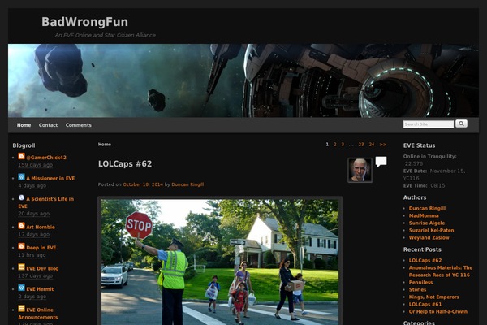Click the '11 hrs ago' timestamp
This screenshot has height=325, width=487.
[x=32, y=255]
